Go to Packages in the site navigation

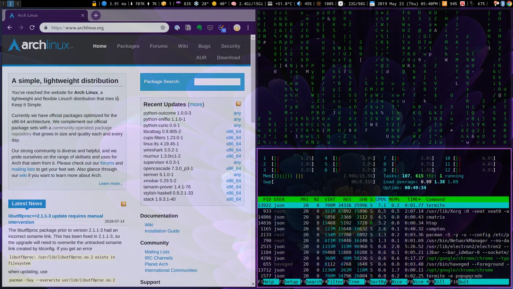tap(128, 46)
